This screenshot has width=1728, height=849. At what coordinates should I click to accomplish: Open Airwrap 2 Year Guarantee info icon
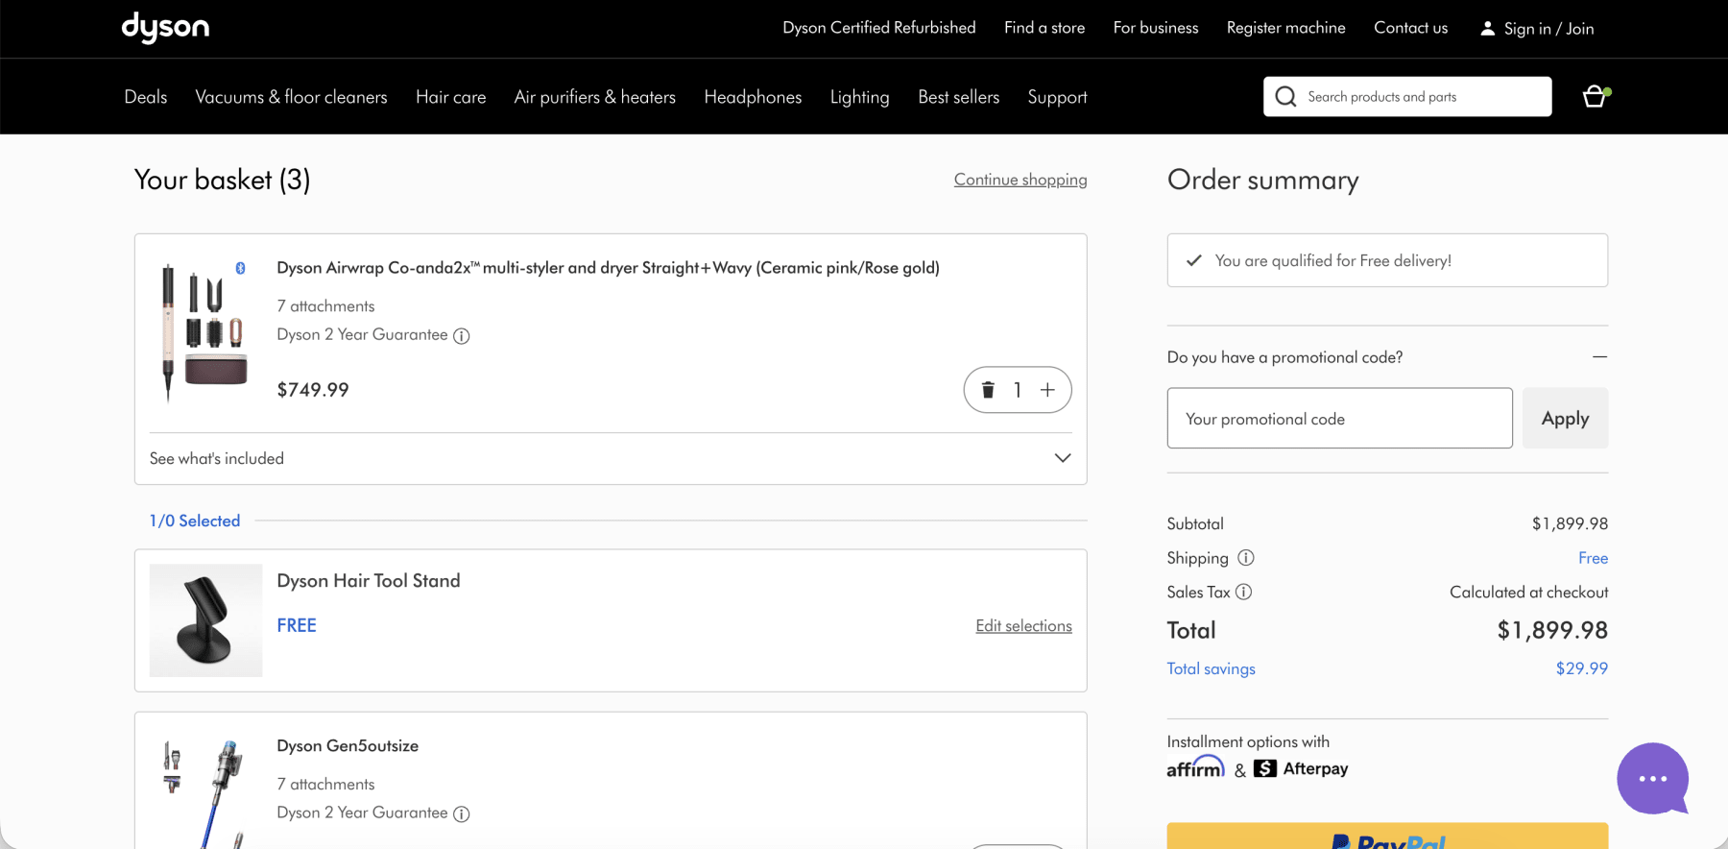(462, 336)
